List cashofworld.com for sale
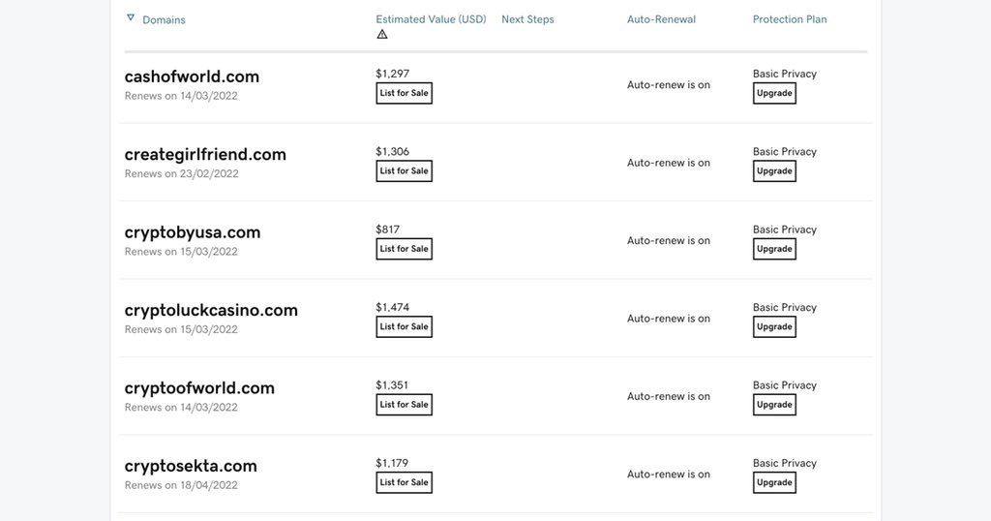Viewport: 991px width, 521px height. 404,93
